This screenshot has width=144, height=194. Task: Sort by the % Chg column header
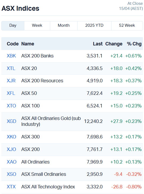(134, 44)
